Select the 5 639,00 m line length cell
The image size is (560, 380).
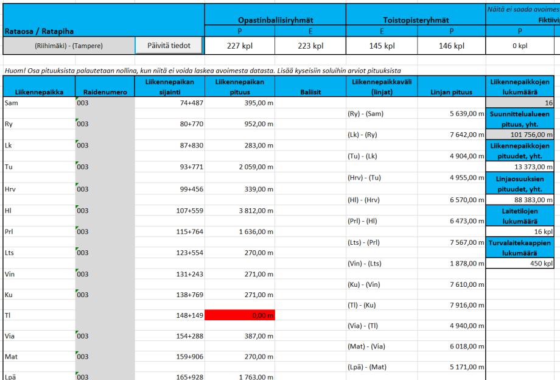click(x=452, y=113)
